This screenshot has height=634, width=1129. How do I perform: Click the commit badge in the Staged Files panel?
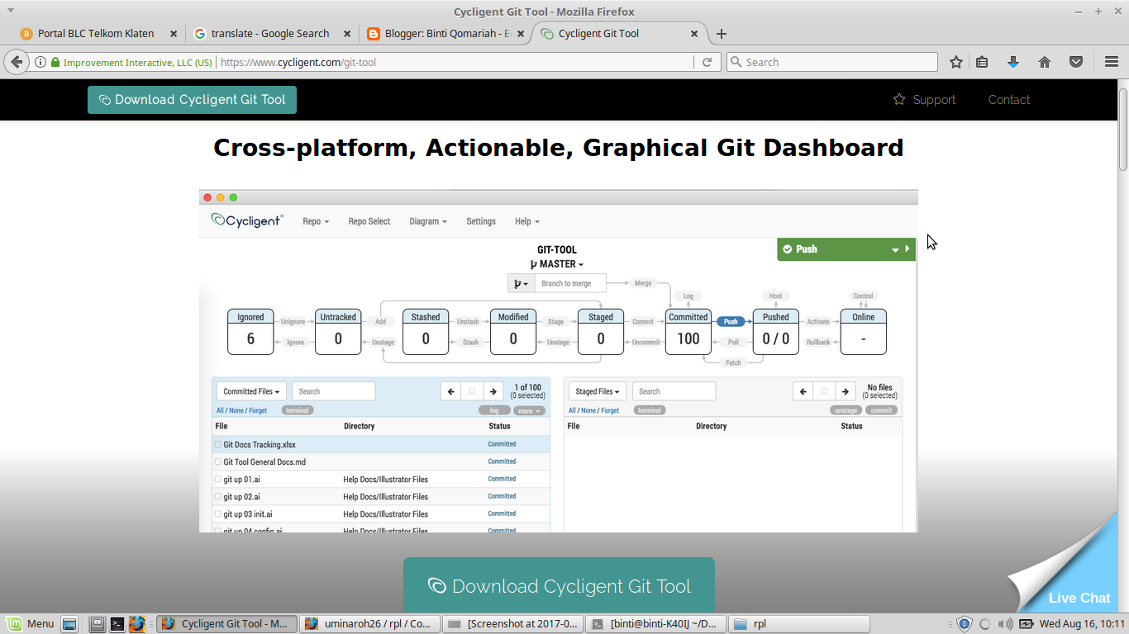881,409
